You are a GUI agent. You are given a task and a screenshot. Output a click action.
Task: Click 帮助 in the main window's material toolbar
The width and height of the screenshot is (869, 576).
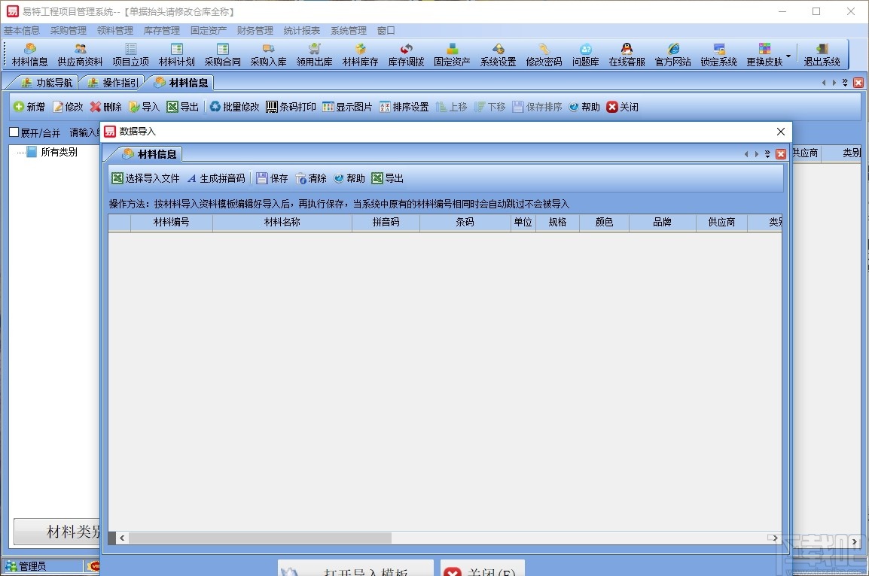(584, 107)
